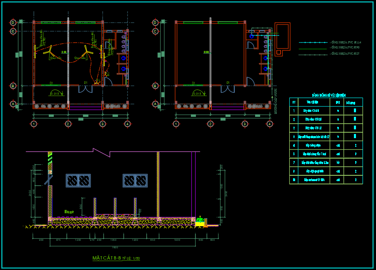The image size is (376, 270).
Task: Click row 1 of the materials table
Action: (326, 111)
